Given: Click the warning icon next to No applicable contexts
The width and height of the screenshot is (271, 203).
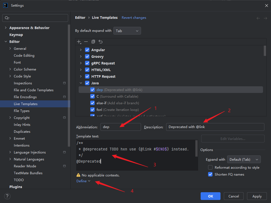Looking at the screenshot, I should pyautogui.click(x=78, y=175).
